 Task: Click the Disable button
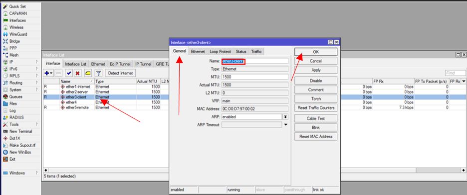click(x=316, y=81)
